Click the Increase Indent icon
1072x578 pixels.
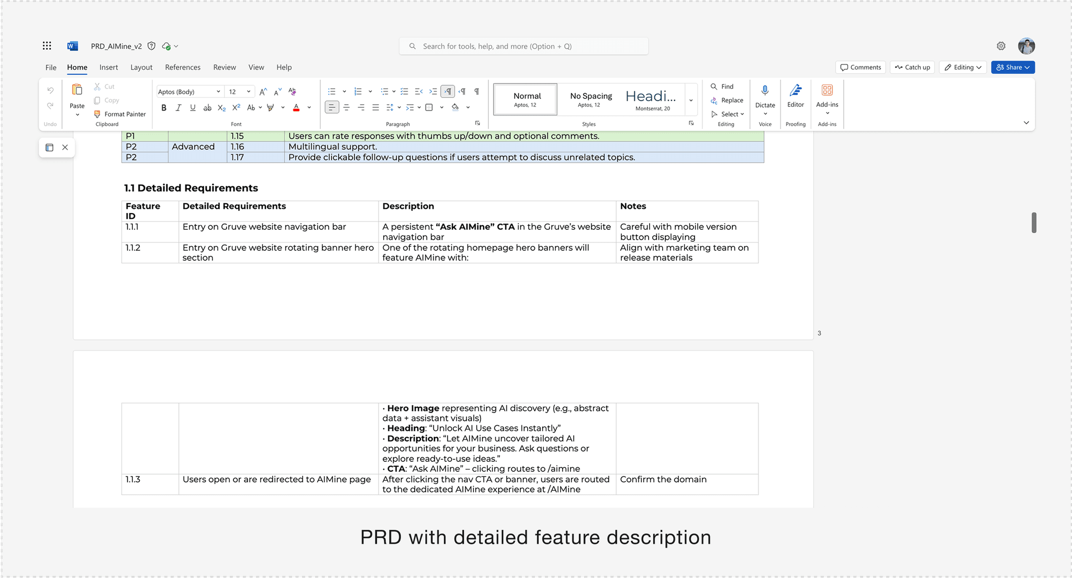(433, 92)
